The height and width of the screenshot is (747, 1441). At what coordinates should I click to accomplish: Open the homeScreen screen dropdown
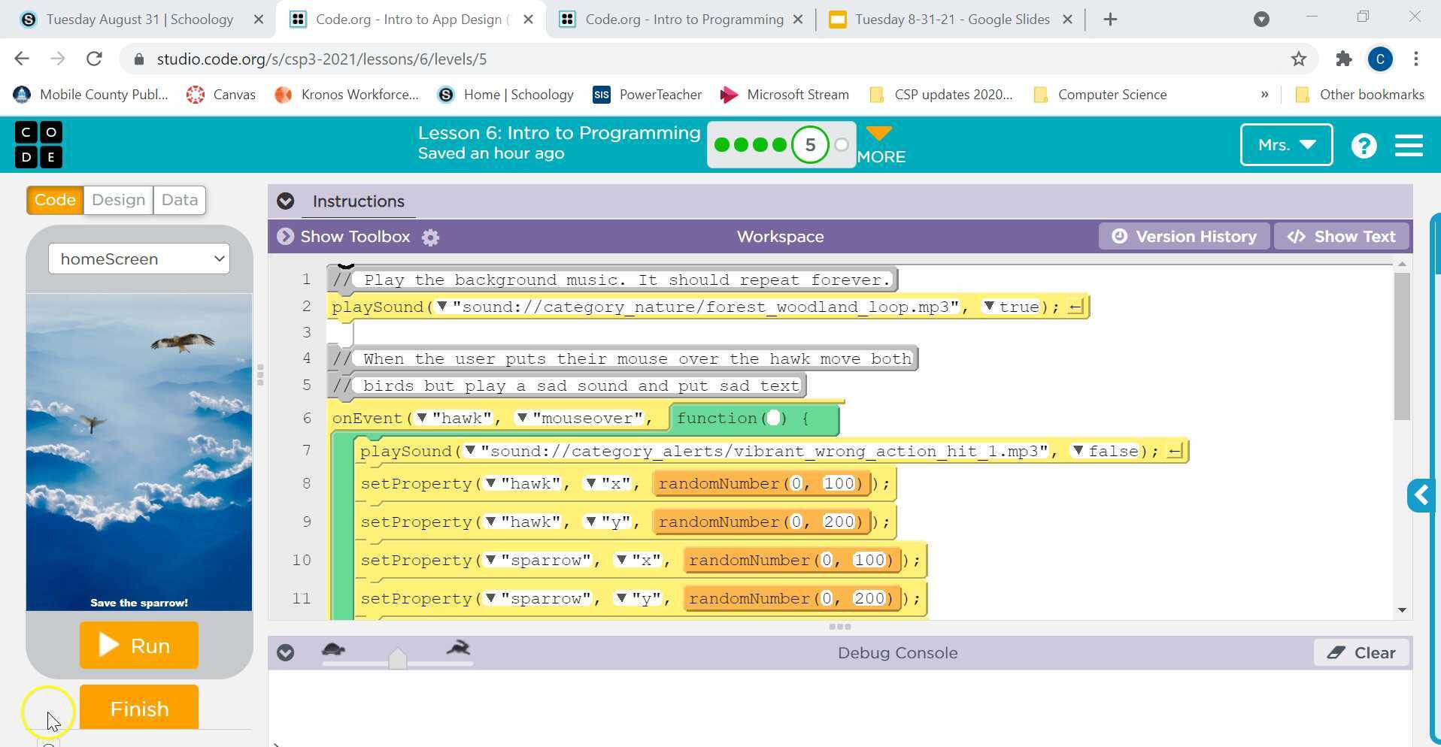click(x=139, y=259)
